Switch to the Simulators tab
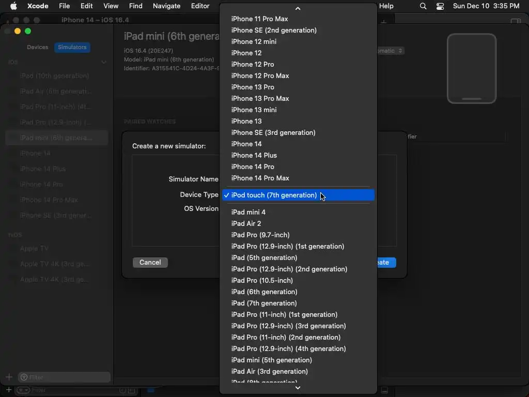 click(72, 47)
